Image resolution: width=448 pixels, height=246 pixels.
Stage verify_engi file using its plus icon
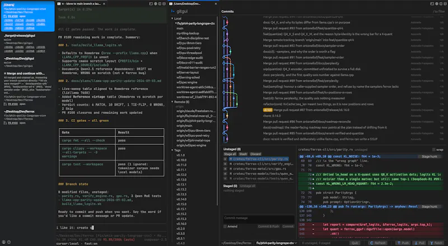click(x=225, y=164)
